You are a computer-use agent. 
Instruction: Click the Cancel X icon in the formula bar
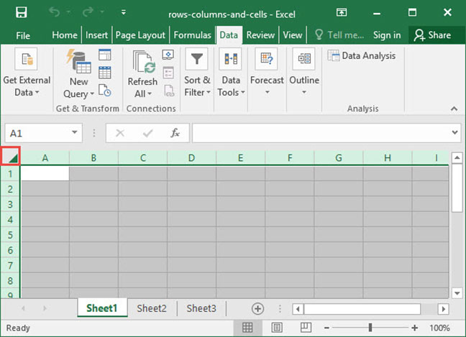point(120,133)
